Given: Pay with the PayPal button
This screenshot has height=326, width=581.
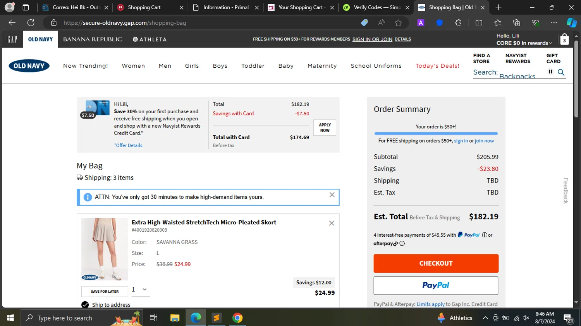Looking at the screenshot, I should (x=436, y=285).
